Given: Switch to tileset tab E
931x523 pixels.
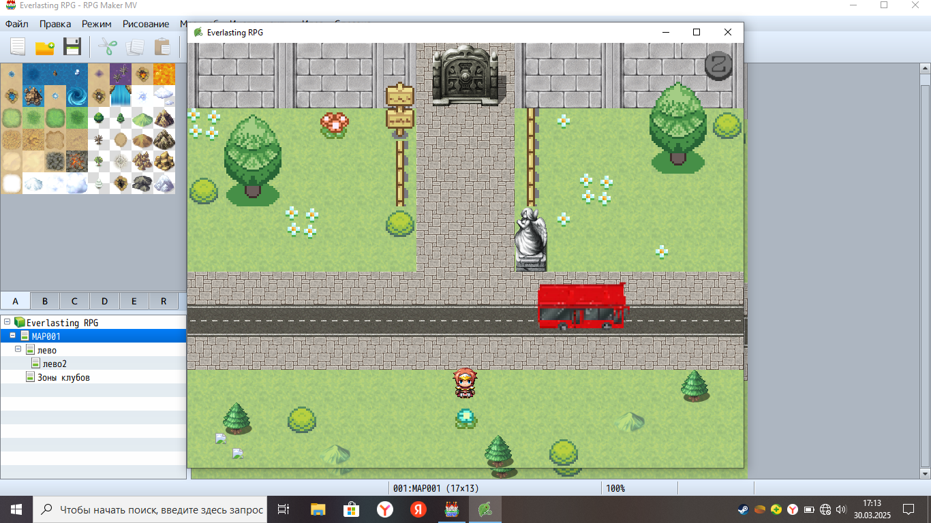Looking at the screenshot, I should 134,301.
